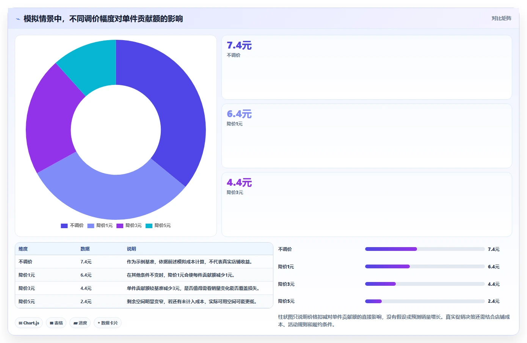Click the description starting 单件贡献额较基准

tap(194, 288)
